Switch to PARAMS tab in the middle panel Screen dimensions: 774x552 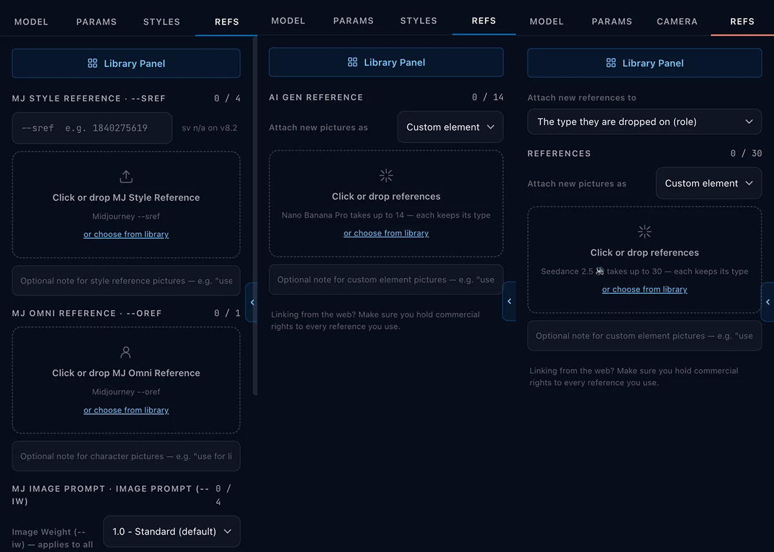point(353,21)
